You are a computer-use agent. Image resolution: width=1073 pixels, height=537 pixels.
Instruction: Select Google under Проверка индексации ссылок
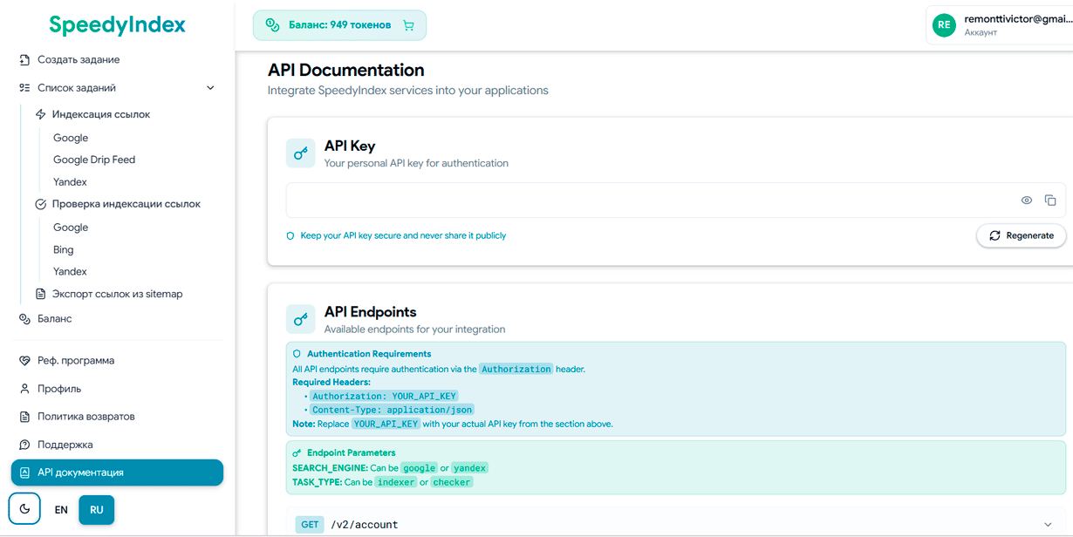point(70,227)
